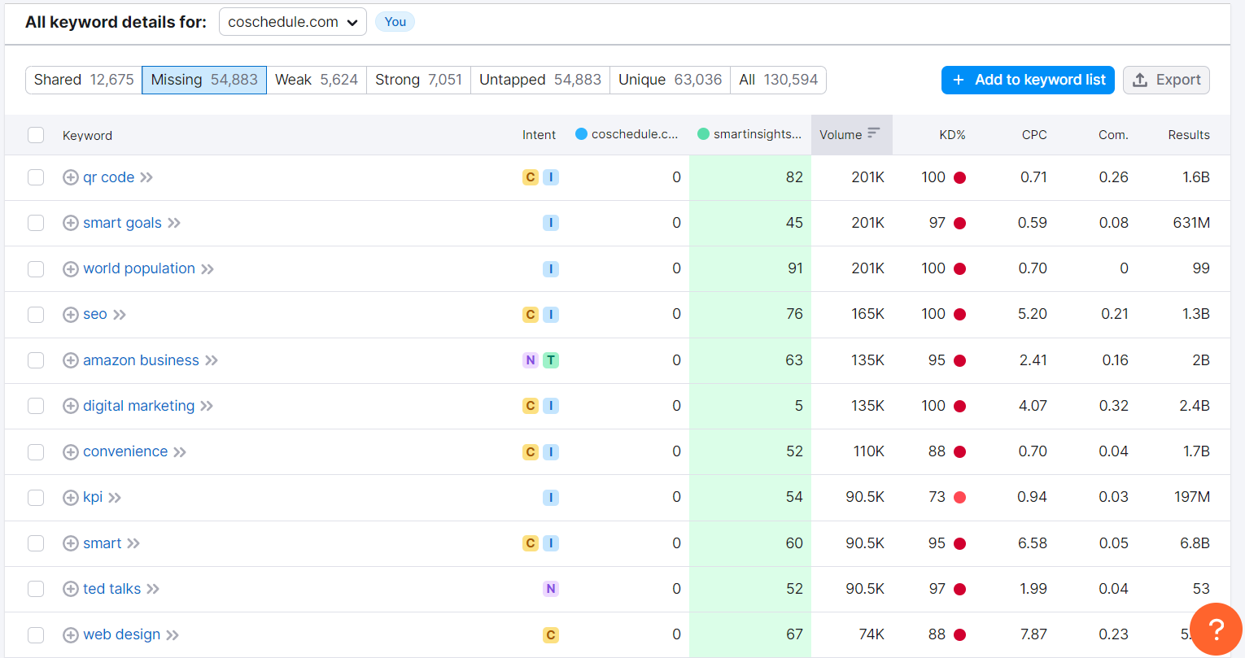
Task: Sort by the smartinsights column header
Action: click(x=749, y=134)
